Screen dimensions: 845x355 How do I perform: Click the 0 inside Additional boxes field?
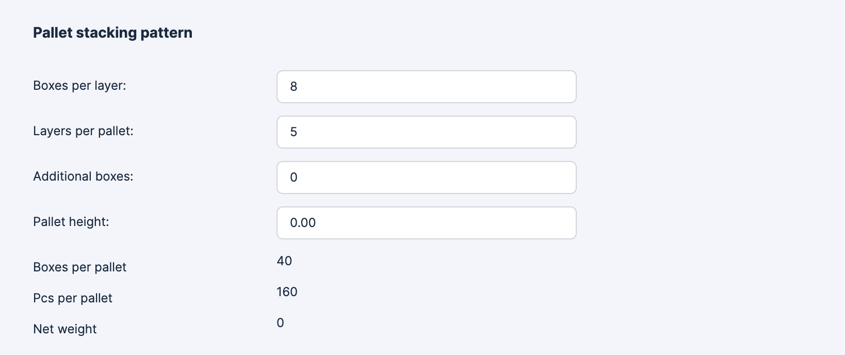pos(294,177)
